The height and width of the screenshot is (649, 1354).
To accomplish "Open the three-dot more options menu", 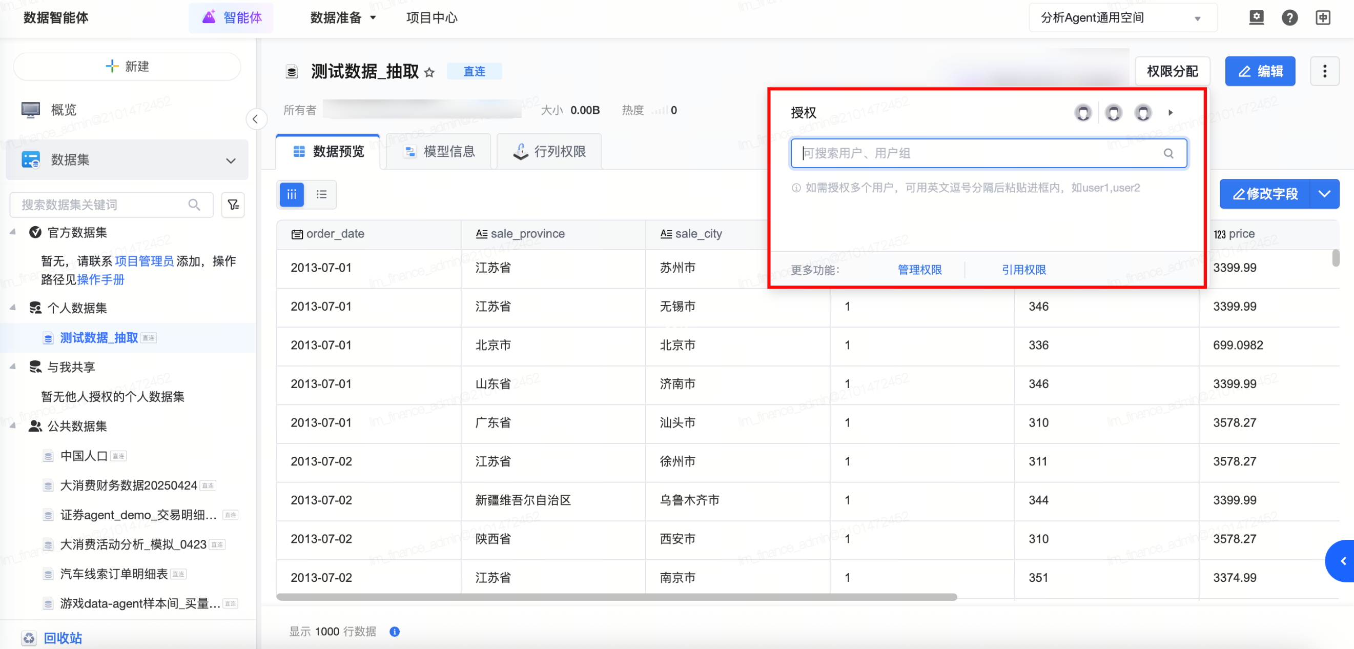I will coord(1324,71).
